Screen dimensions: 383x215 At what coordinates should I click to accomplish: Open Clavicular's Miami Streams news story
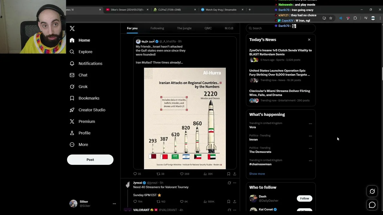pos(281,96)
